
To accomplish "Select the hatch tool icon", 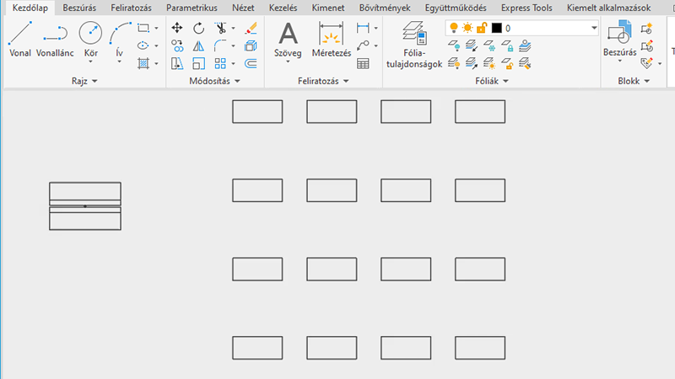I will tap(143, 64).
